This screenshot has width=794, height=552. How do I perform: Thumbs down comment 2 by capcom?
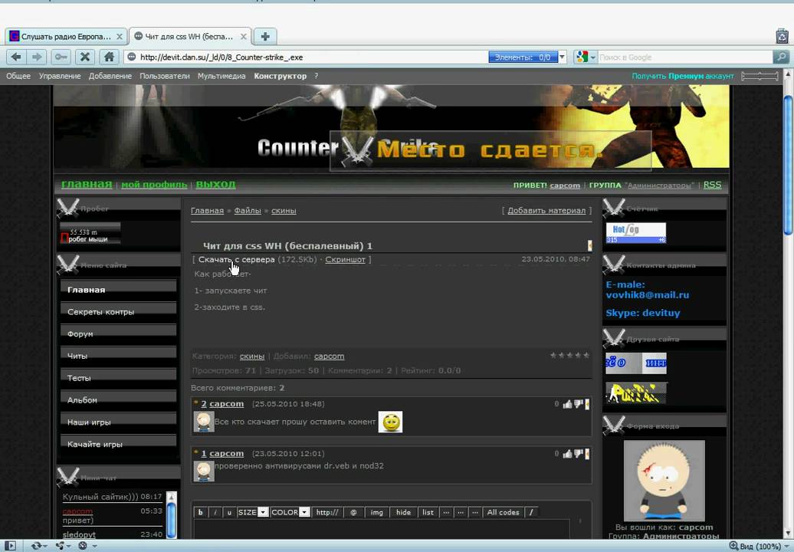(x=579, y=404)
